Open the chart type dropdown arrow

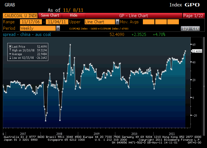tap(117, 22)
